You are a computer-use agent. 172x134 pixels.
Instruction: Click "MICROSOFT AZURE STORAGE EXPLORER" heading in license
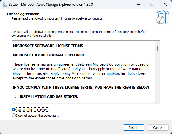point(48,55)
